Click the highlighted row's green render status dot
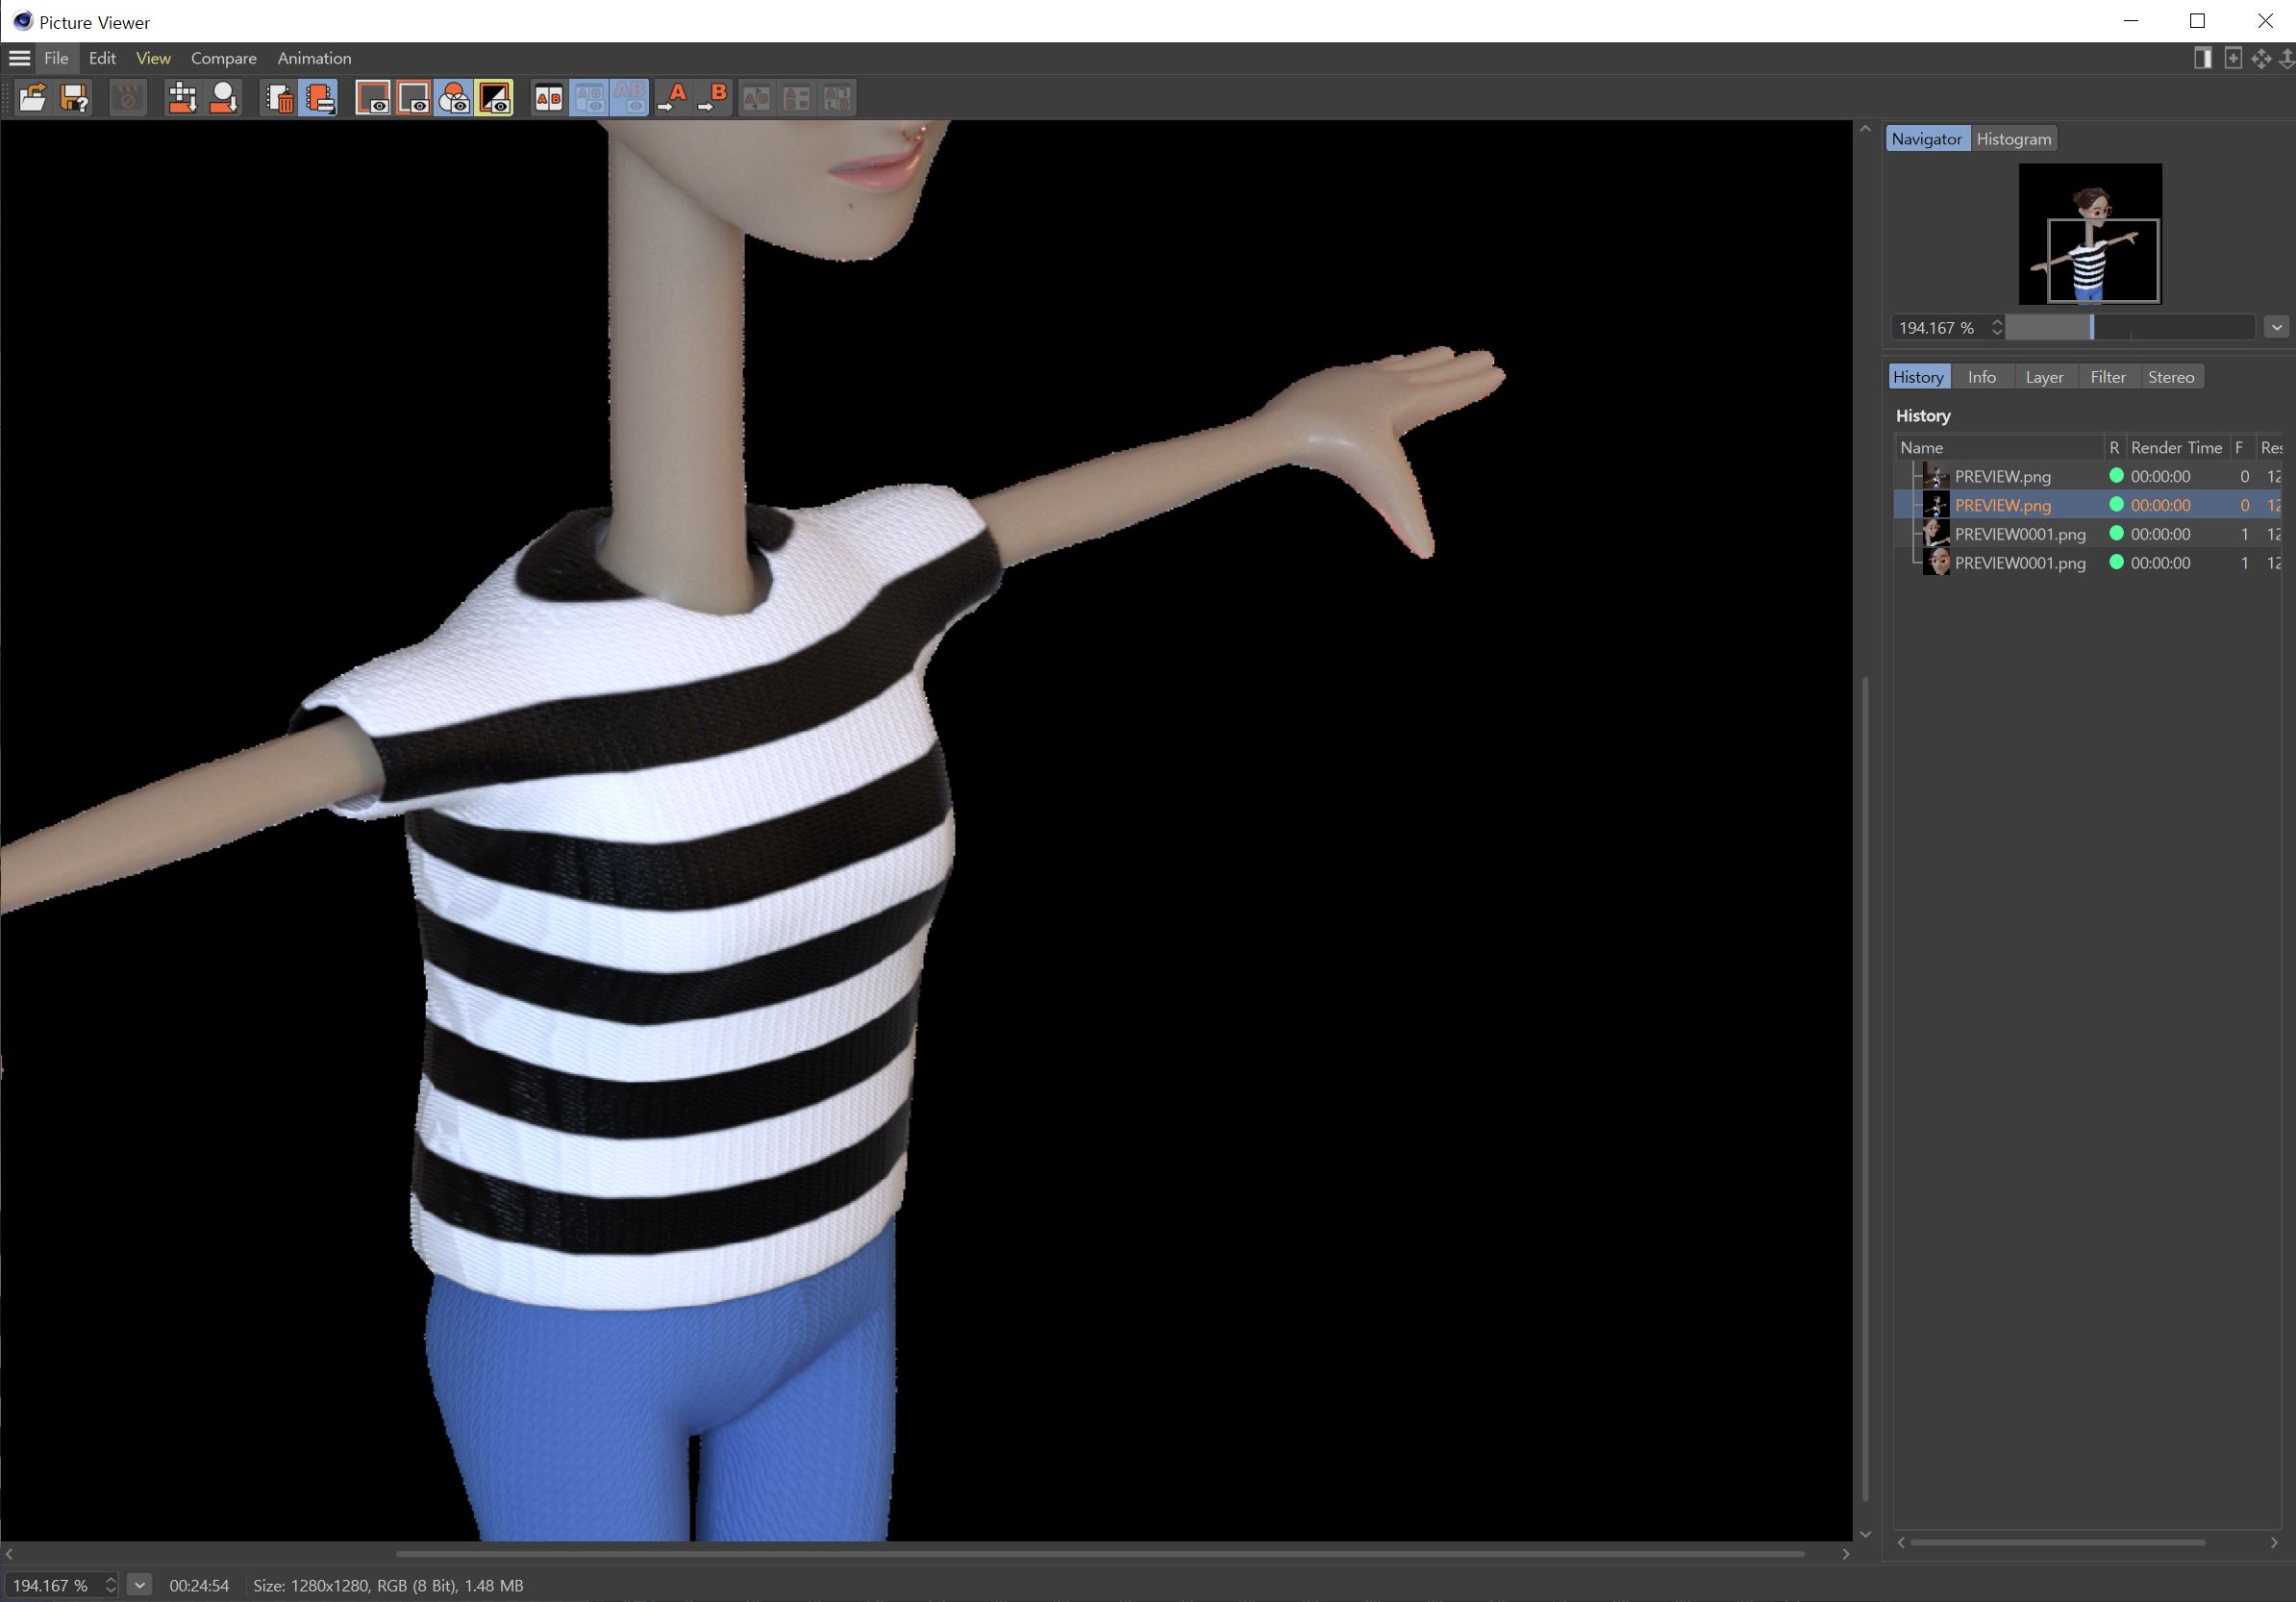Image resolution: width=2296 pixels, height=1602 pixels. click(2116, 505)
